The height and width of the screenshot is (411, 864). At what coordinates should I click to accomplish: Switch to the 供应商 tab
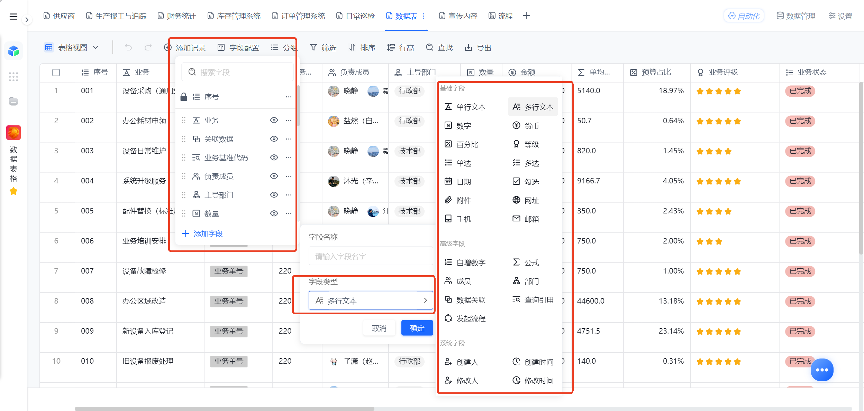[59, 16]
